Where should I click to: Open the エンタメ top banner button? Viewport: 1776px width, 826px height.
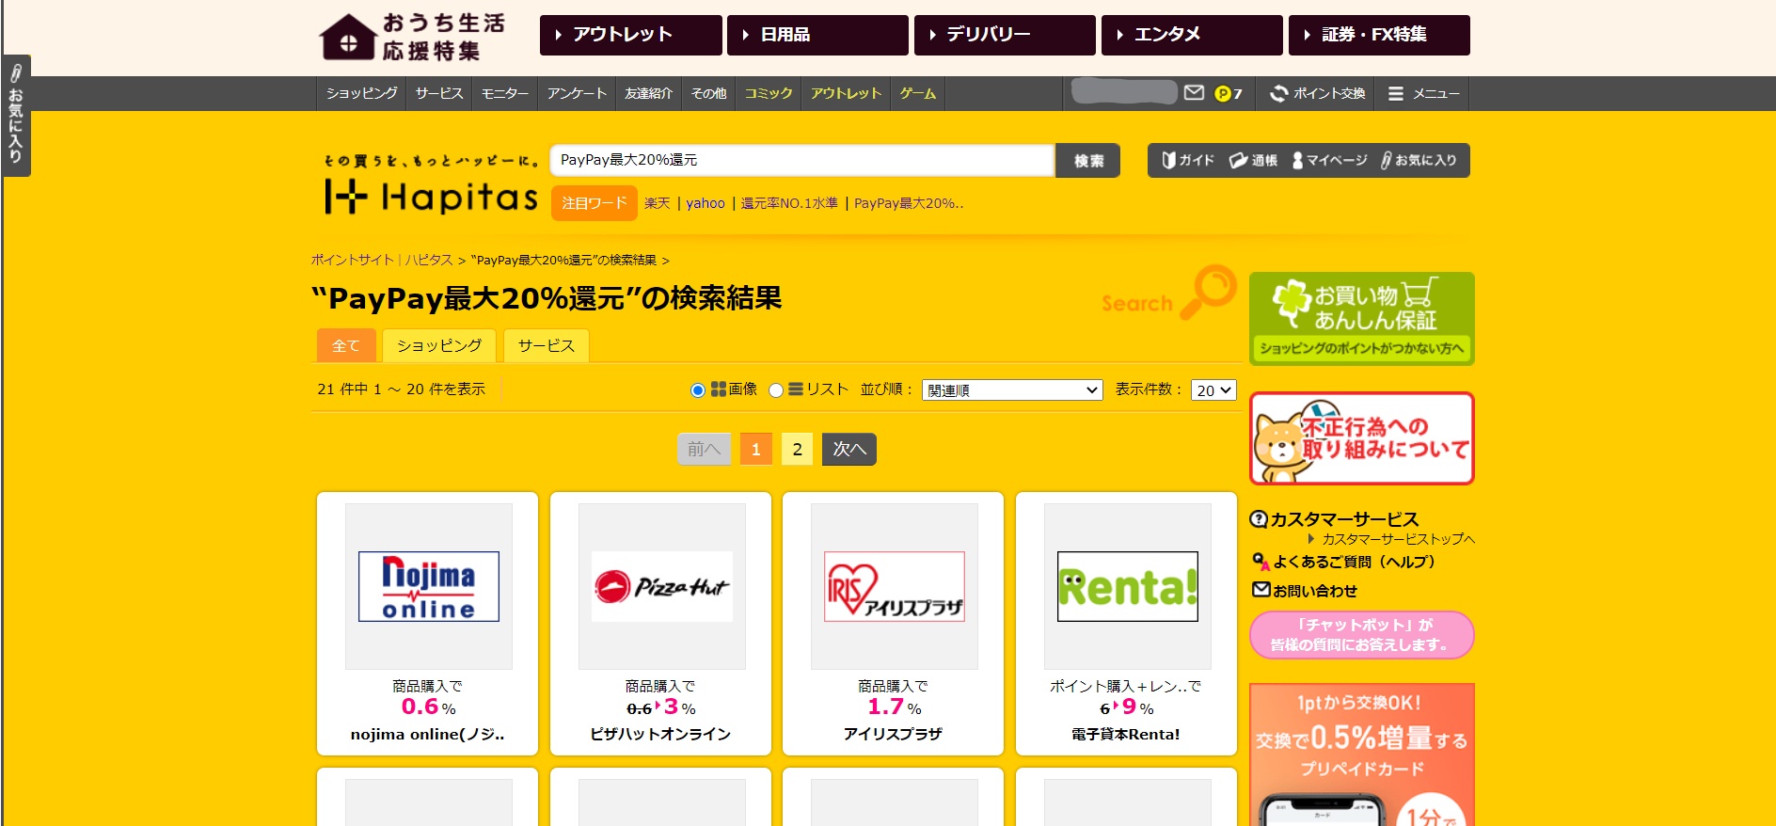pos(1192,35)
